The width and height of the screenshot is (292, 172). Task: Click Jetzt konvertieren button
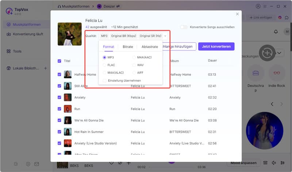coord(216,46)
